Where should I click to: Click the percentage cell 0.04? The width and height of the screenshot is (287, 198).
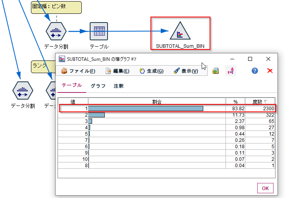(x=235, y=165)
